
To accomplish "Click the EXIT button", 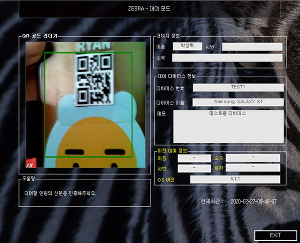I will tap(275, 235).
